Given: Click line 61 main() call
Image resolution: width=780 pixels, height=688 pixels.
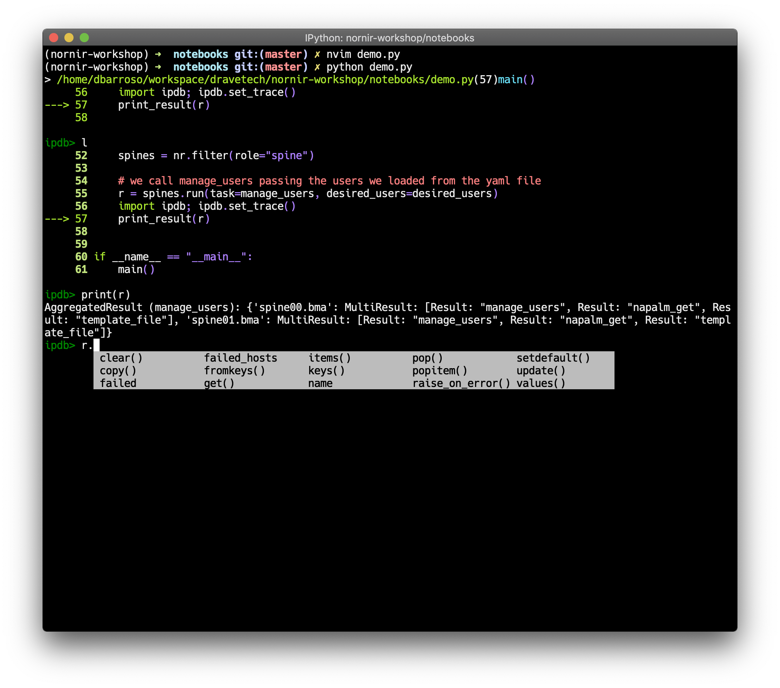Looking at the screenshot, I should [136, 269].
